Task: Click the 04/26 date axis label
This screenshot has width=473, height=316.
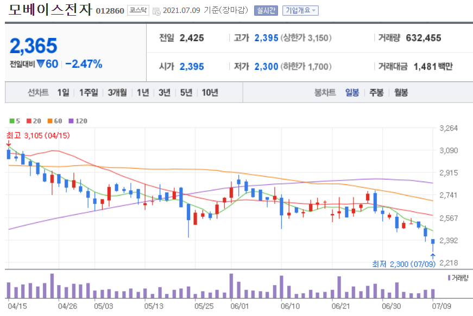Action: point(67,306)
